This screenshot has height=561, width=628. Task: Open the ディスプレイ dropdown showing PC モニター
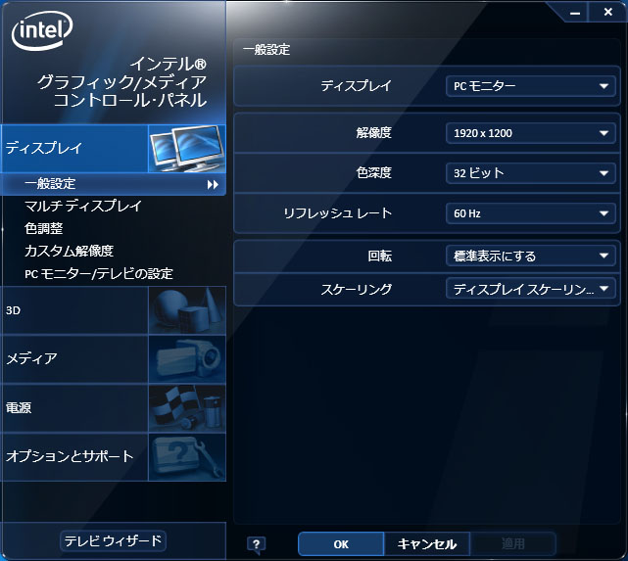530,86
